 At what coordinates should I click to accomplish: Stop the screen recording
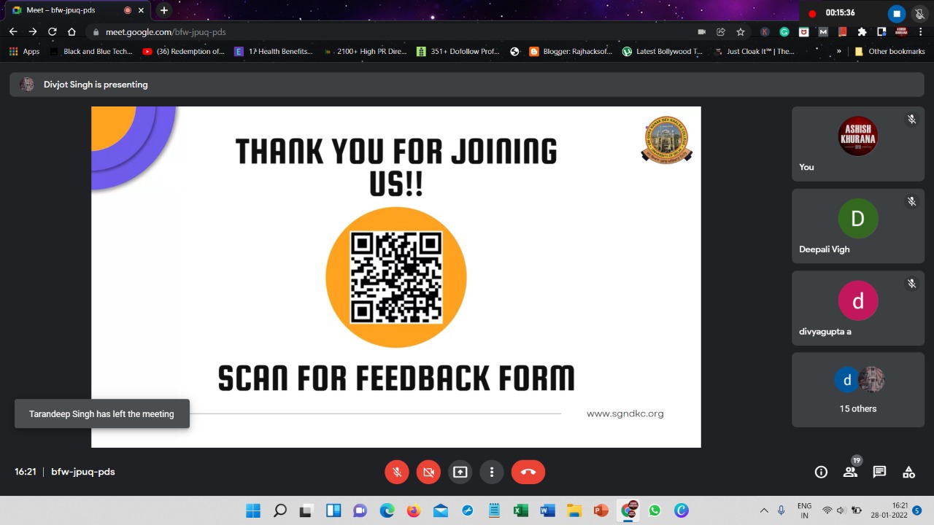tap(897, 13)
